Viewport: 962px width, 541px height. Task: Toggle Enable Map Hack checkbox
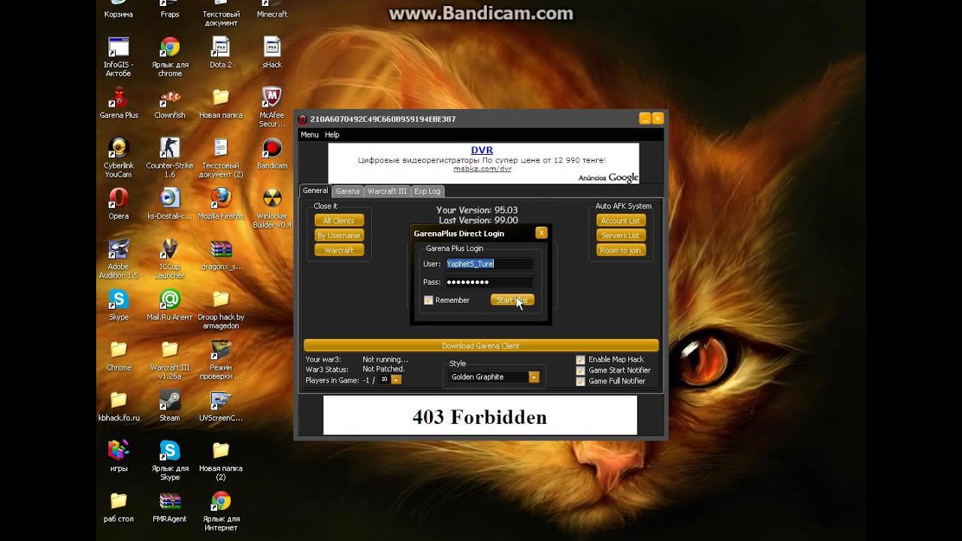pyautogui.click(x=580, y=359)
